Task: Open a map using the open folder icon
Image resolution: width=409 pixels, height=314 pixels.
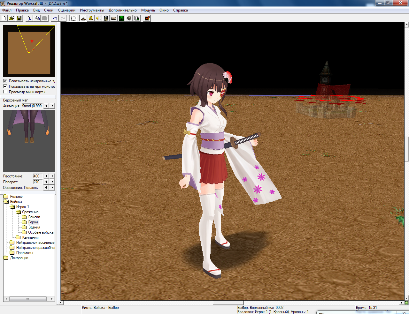Action: coord(11,18)
